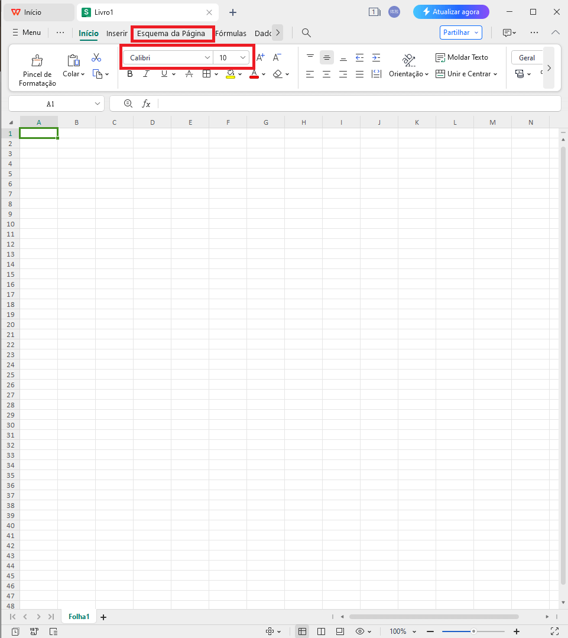Apply borders with the grid icon

click(x=206, y=74)
